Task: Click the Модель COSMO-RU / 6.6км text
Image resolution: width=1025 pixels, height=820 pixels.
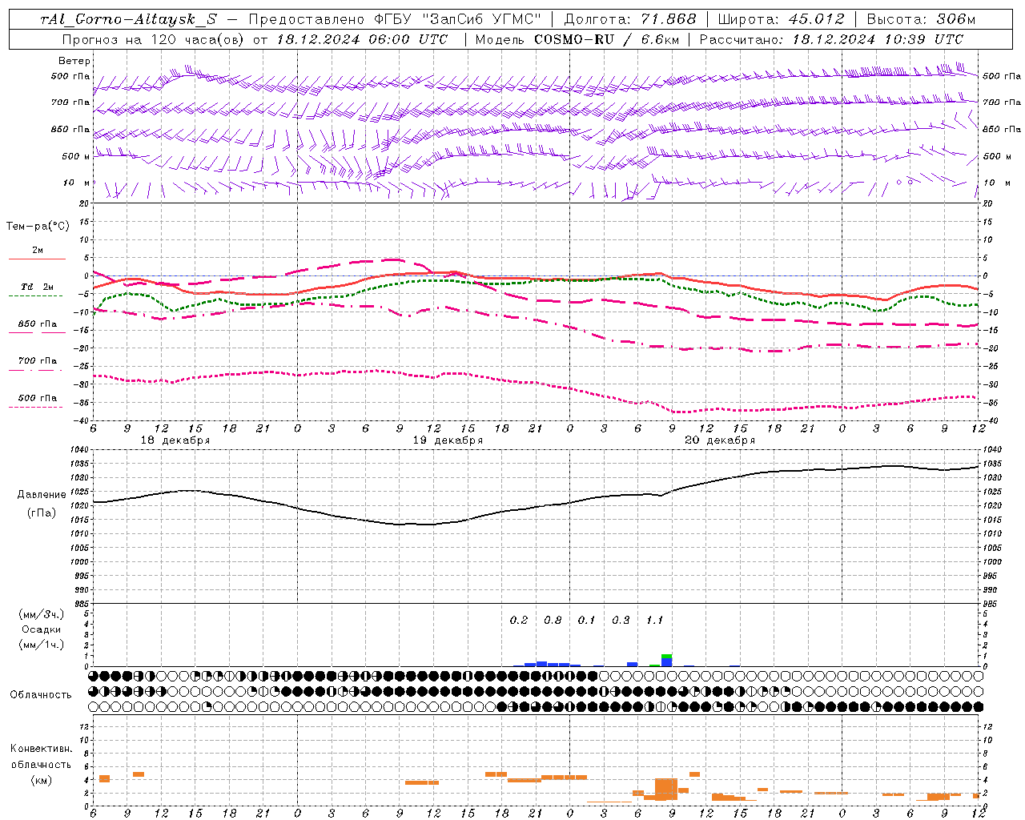Action: point(577,39)
